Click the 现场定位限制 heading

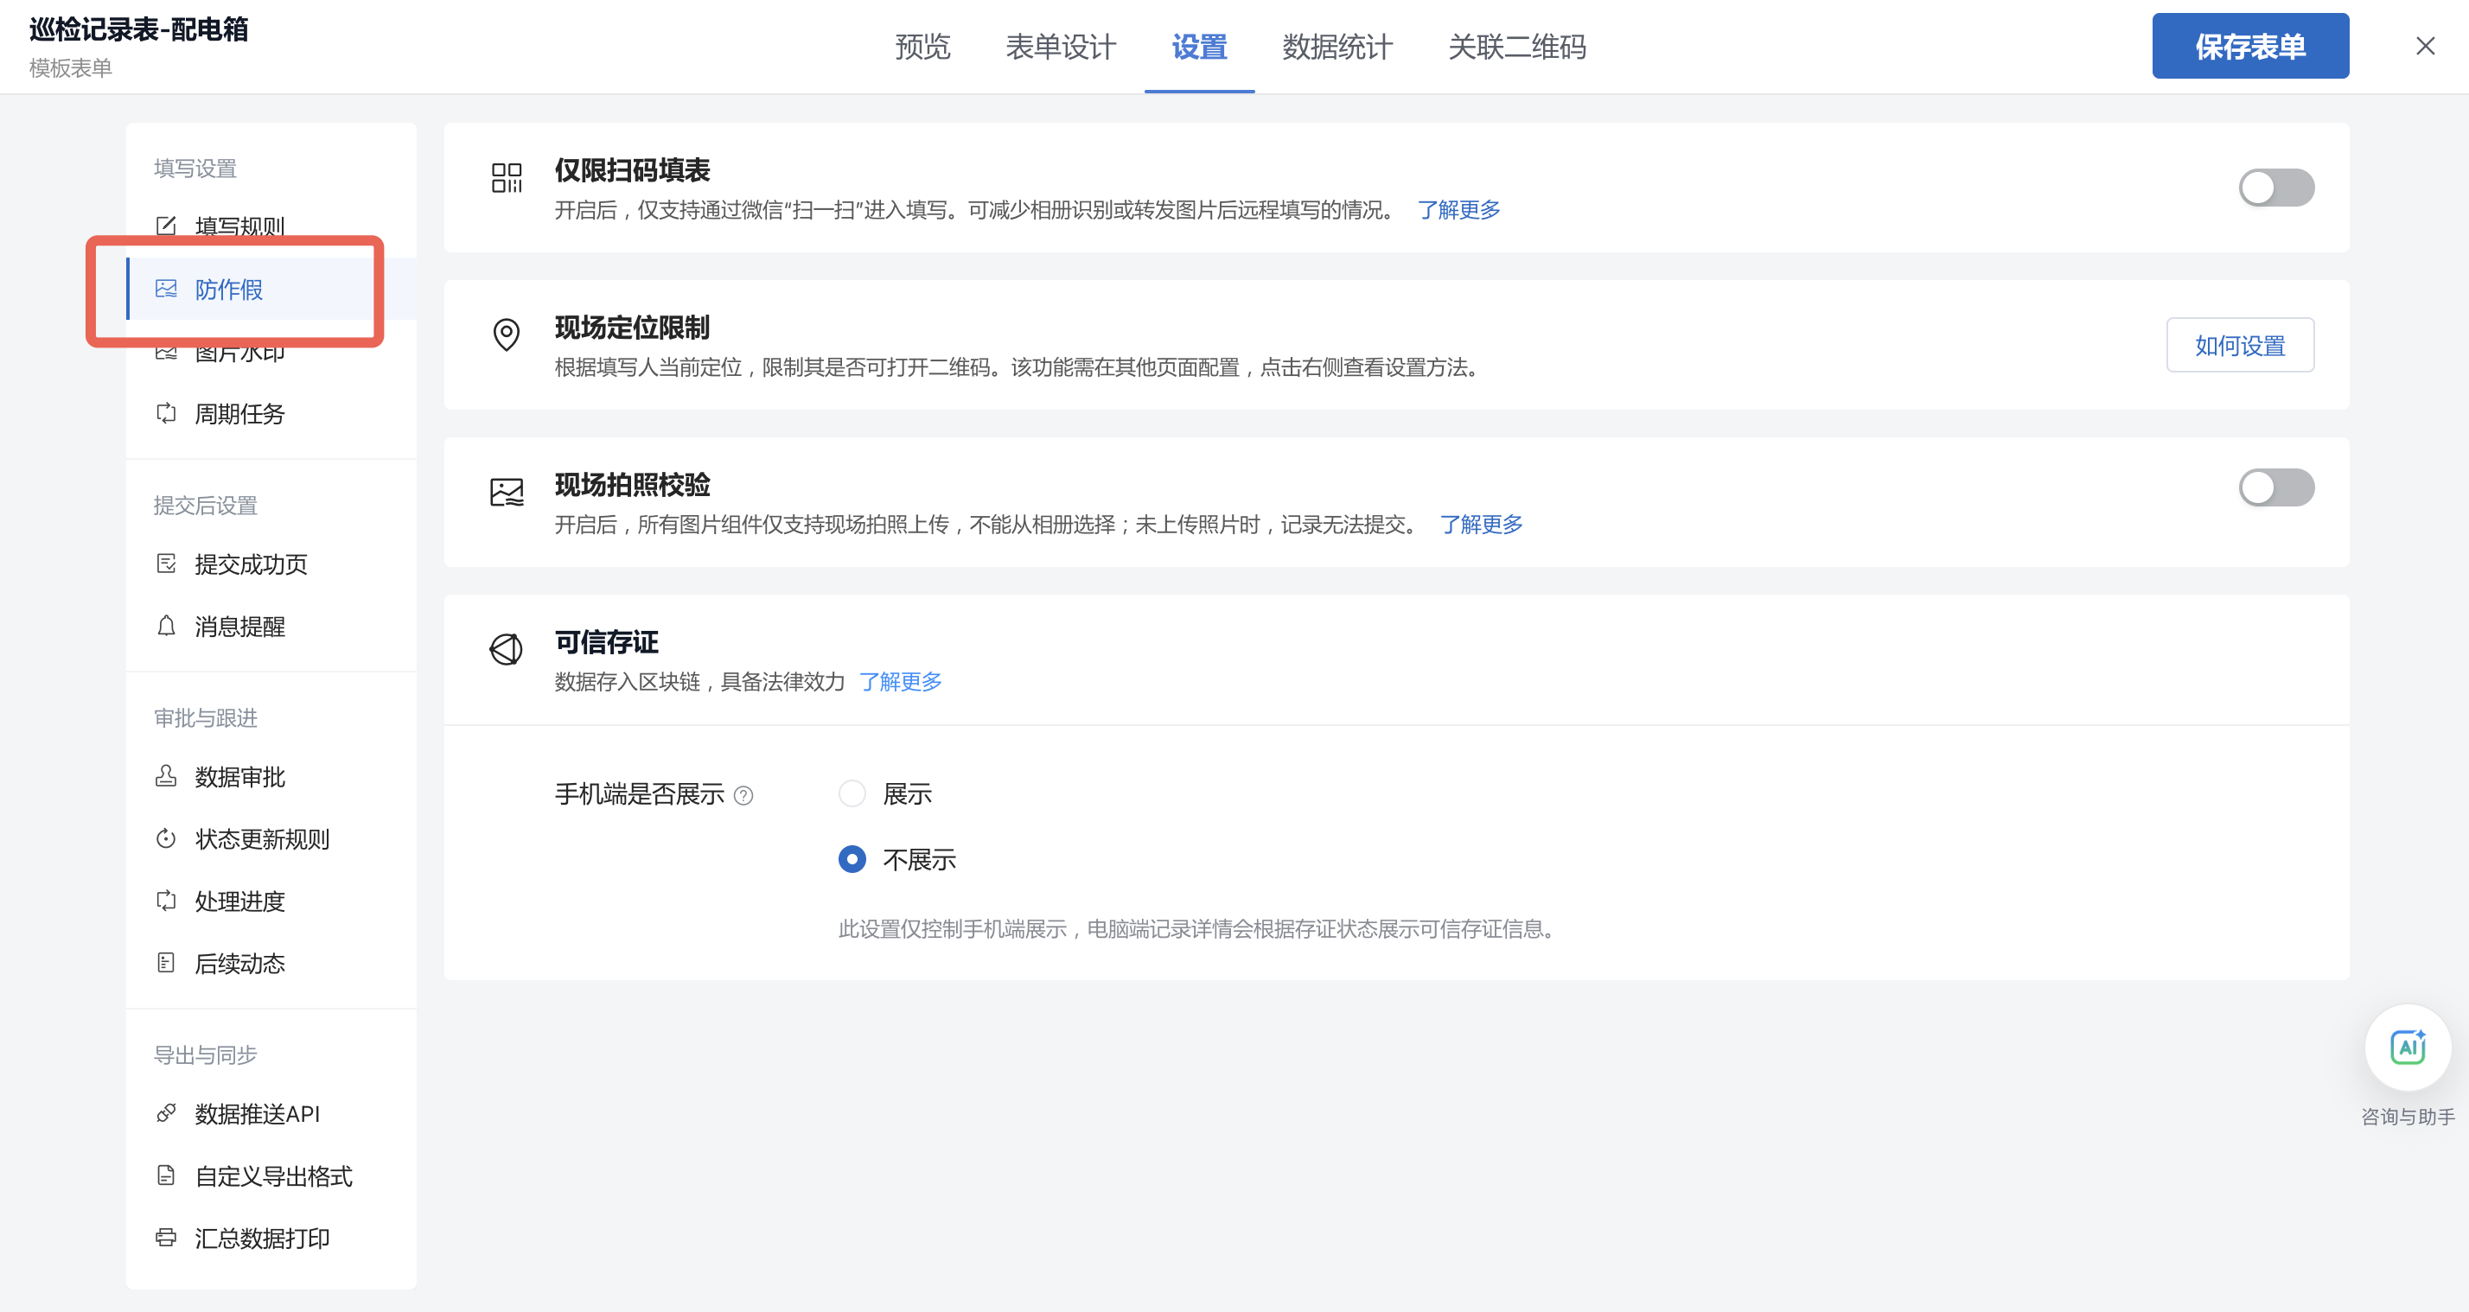point(632,328)
